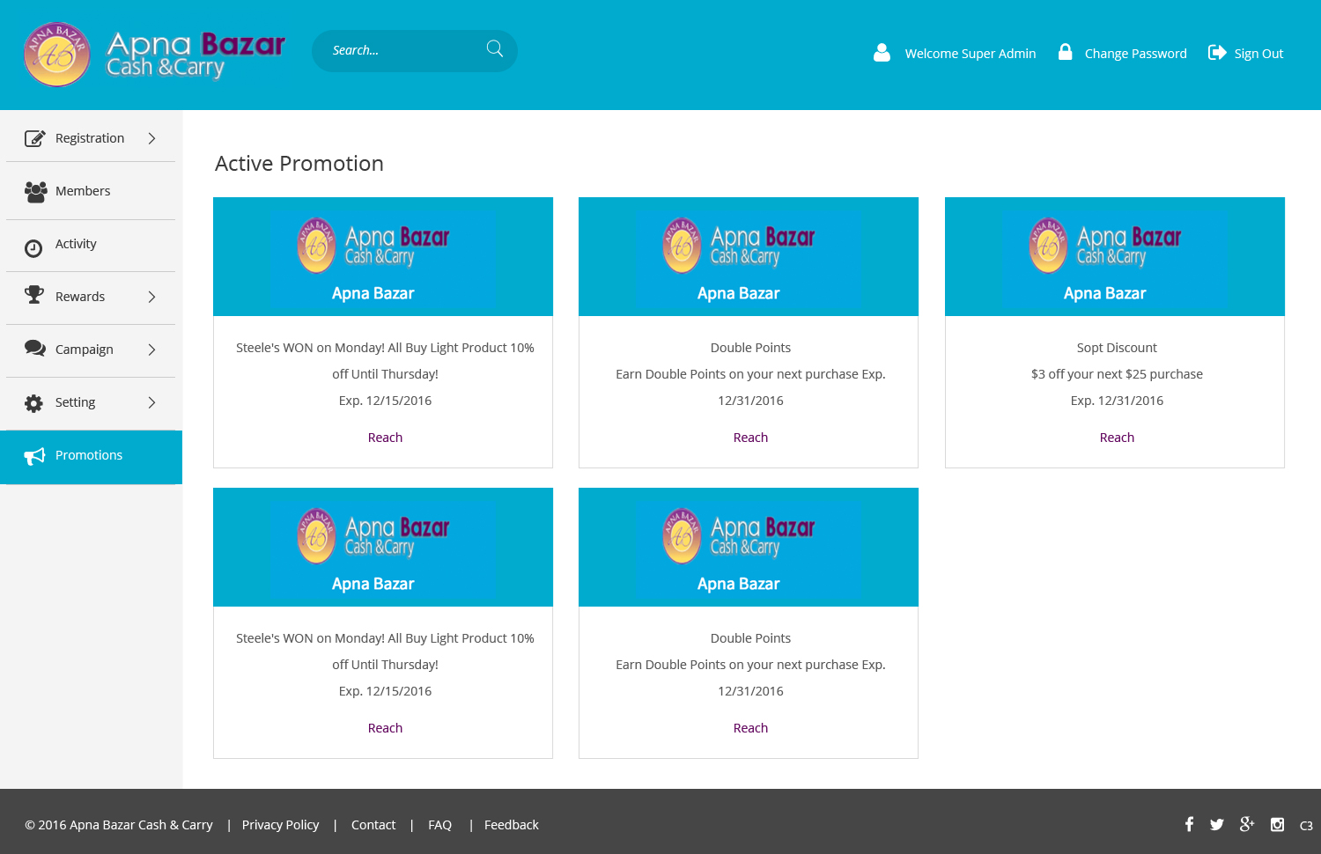Expand the Setting submenu arrow

[151, 402]
